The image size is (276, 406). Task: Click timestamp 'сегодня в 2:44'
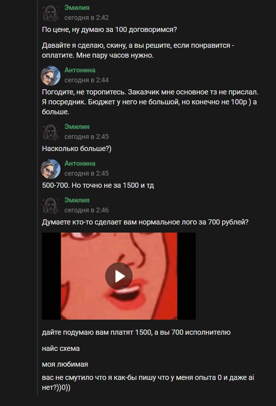click(87, 80)
